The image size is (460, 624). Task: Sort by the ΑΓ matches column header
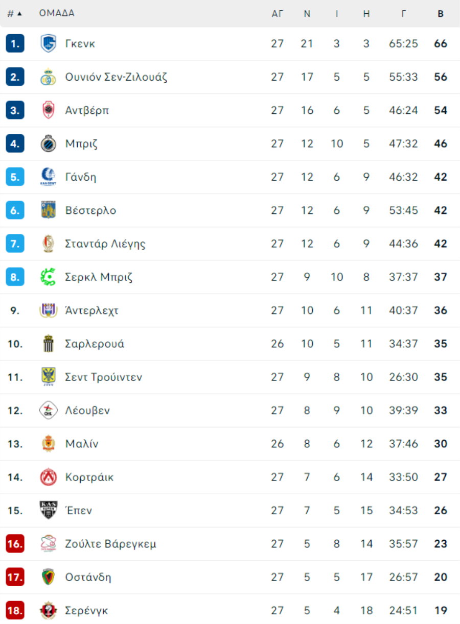tap(277, 14)
